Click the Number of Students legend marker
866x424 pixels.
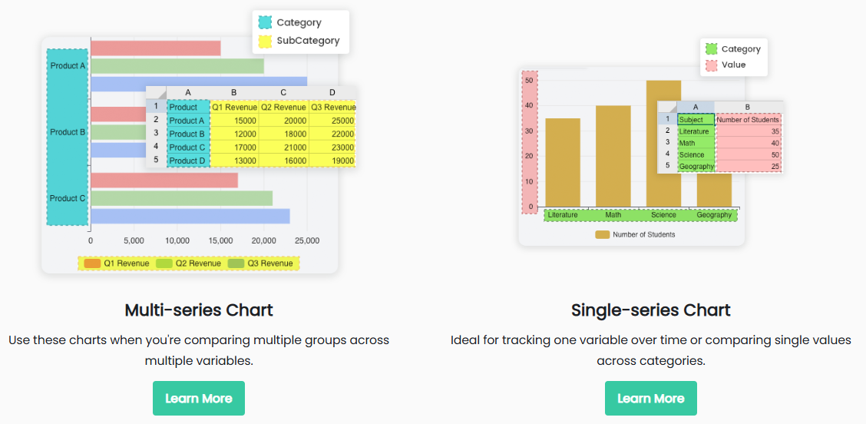(603, 234)
